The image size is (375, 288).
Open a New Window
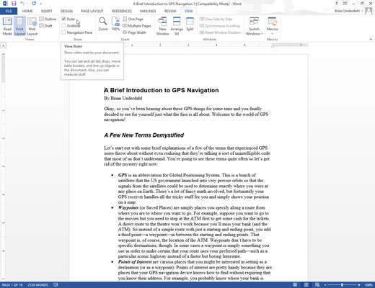(162, 26)
